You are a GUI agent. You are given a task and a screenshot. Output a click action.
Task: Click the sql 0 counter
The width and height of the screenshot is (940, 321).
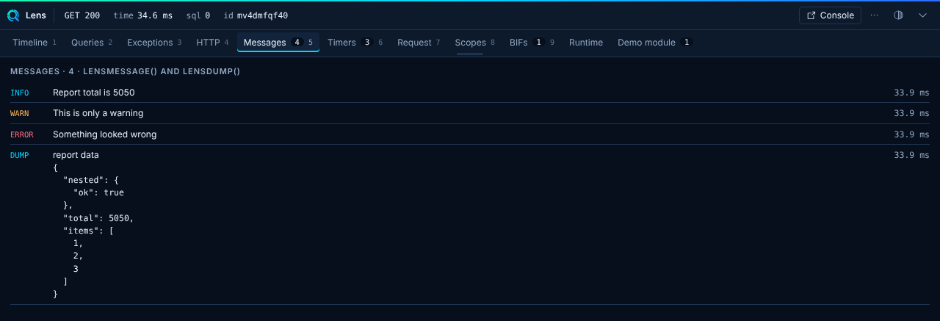[x=198, y=15]
